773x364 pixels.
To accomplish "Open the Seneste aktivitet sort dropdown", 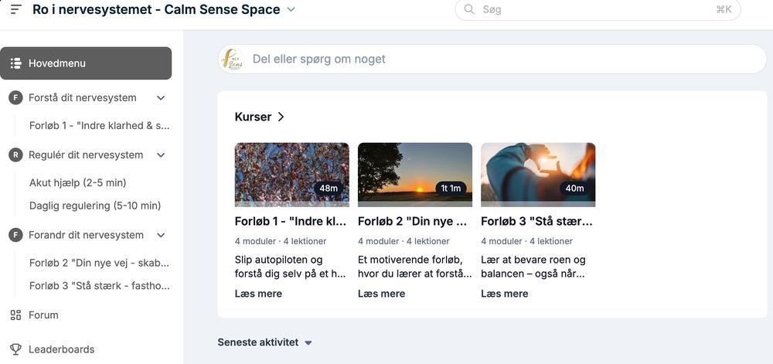I will pos(308,342).
